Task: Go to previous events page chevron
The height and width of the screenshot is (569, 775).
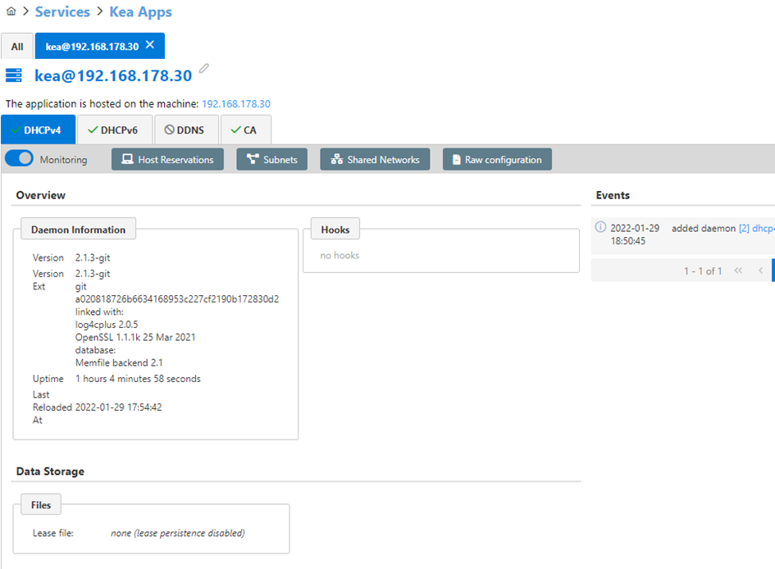Action: pyautogui.click(x=761, y=271)
